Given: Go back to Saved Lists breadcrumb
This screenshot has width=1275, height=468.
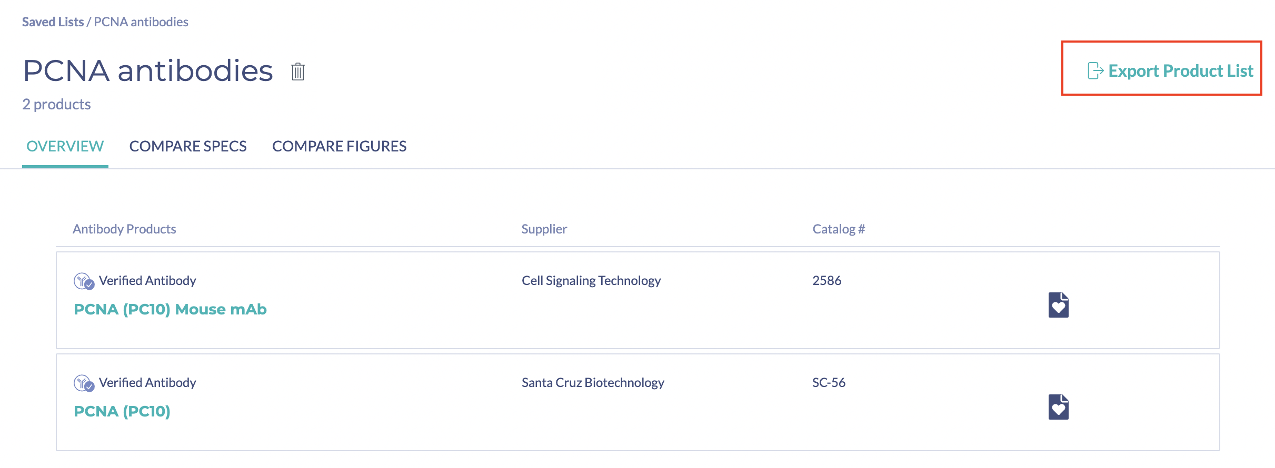Looking at the screenshot, I should pos(53,22).
